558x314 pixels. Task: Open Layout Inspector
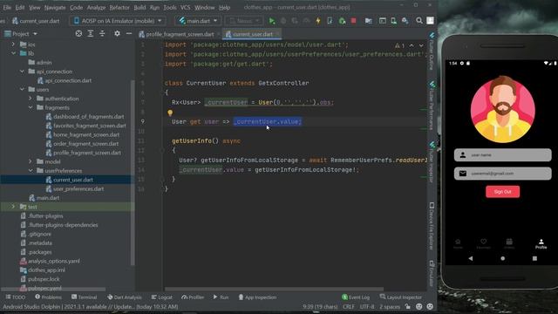click(x=401, y=297)
